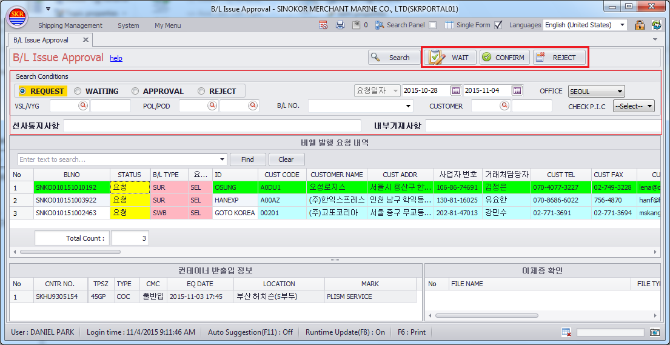The width and height of the screenshot is (670, 345).
Task: Click the quick access toolbar dropdown arrow
Action: click(49, 8)
